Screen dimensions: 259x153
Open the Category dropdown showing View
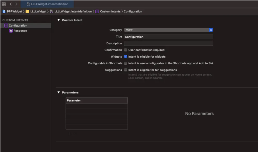(168, 30)
